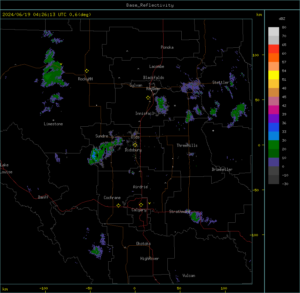The image size is (300, 293).
Task: Click the yellow diamond marker south of RedDeer
Action: (x=148, y=98)
